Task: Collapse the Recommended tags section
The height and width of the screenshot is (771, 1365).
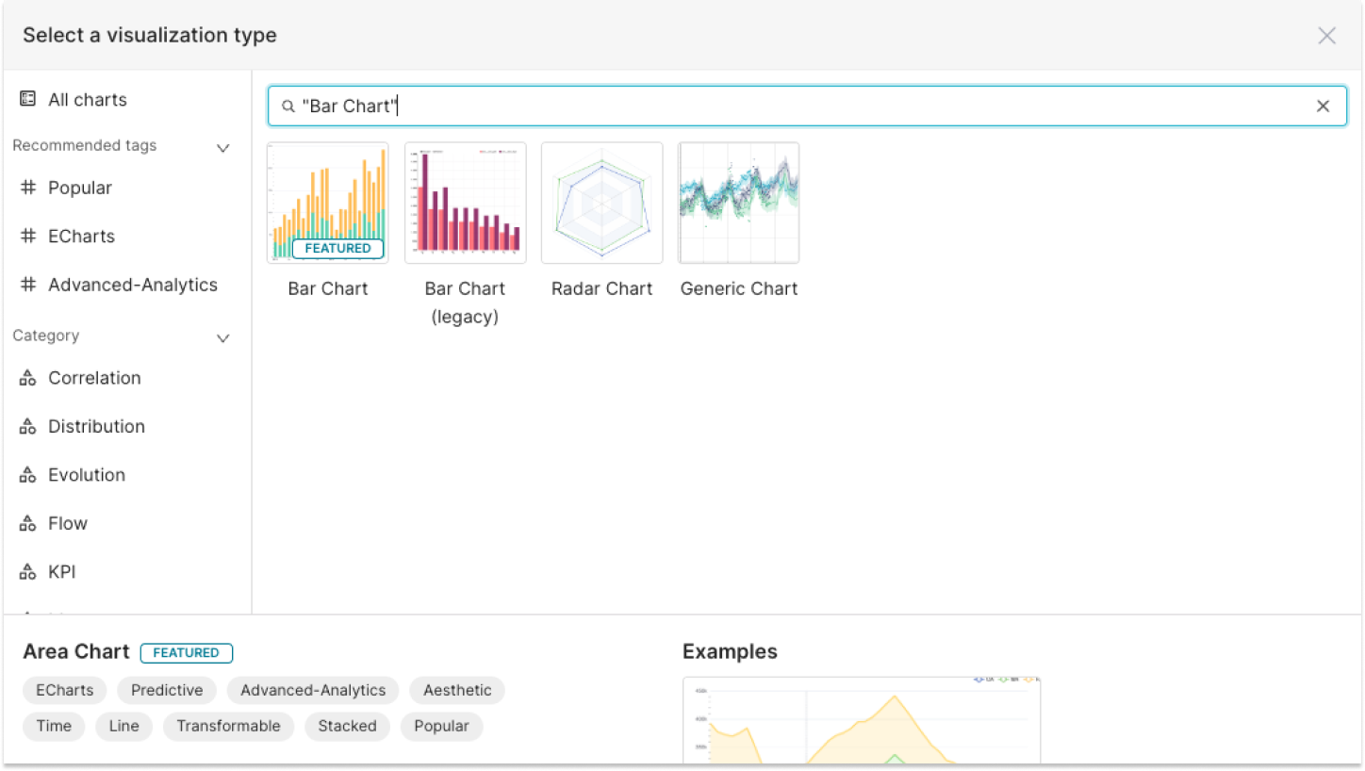Action: [x=223, y=147]
